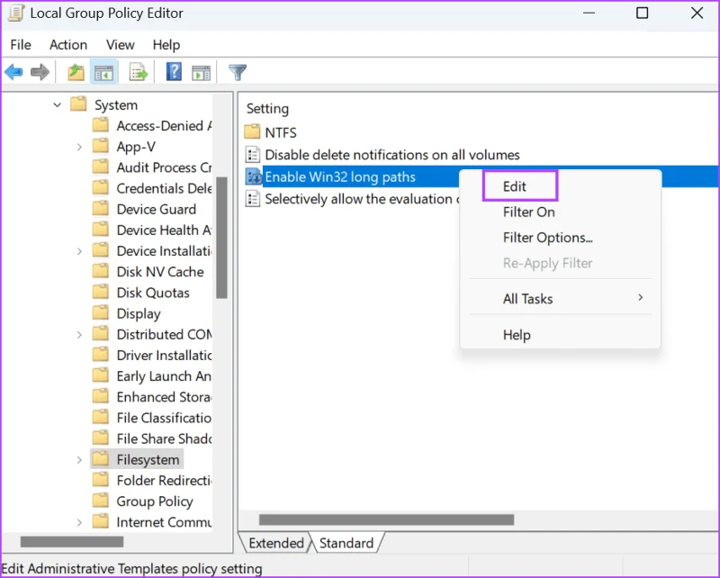Click the folder icon next to App-V
The image size is (720, 578).
coord(101,146)
